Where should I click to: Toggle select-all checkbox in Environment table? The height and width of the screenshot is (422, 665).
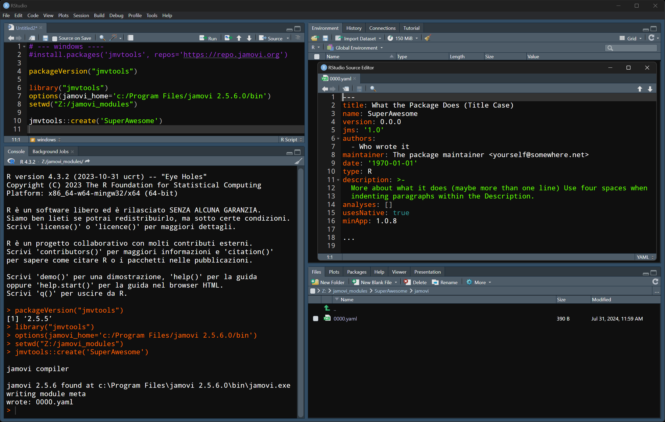click(317, 57)
